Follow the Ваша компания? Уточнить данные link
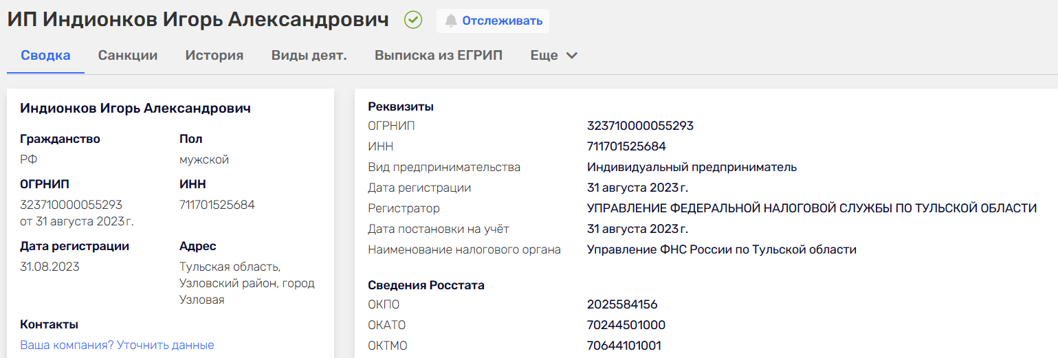The height and width of the screenshot is (358, 1058). [117, 345]
